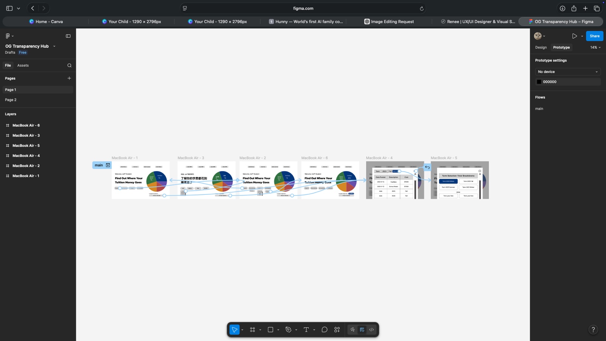Viewport: 606px width, 341px height.
Task: Open Move tool options dropdown
Action: point(242,330)
